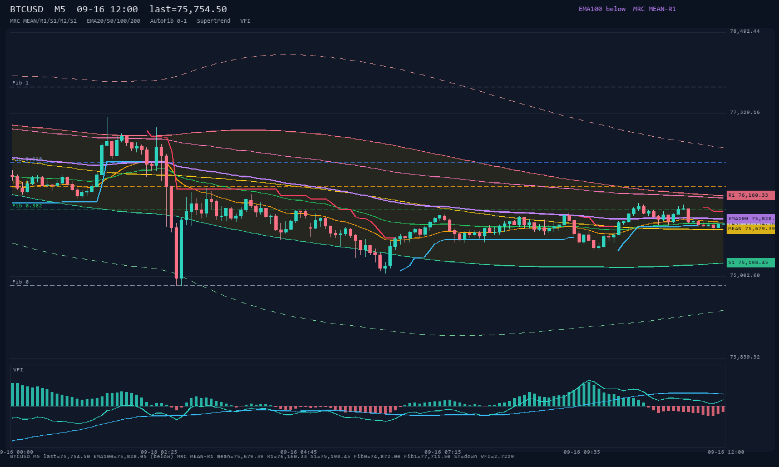Select the AutoFib 0-1 indicator label

pyautogui.click(x=169, y=21)
